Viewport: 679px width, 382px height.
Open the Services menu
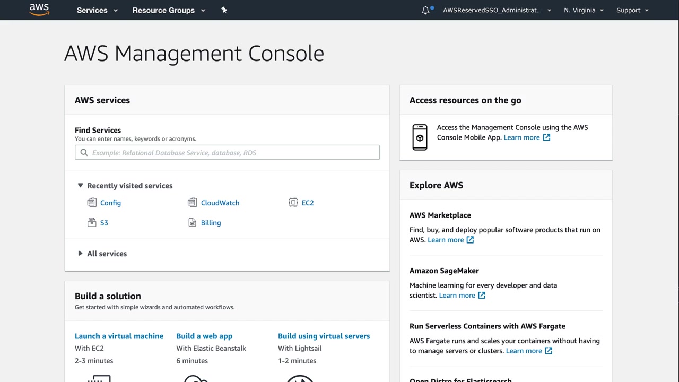[x=97, y=10]
